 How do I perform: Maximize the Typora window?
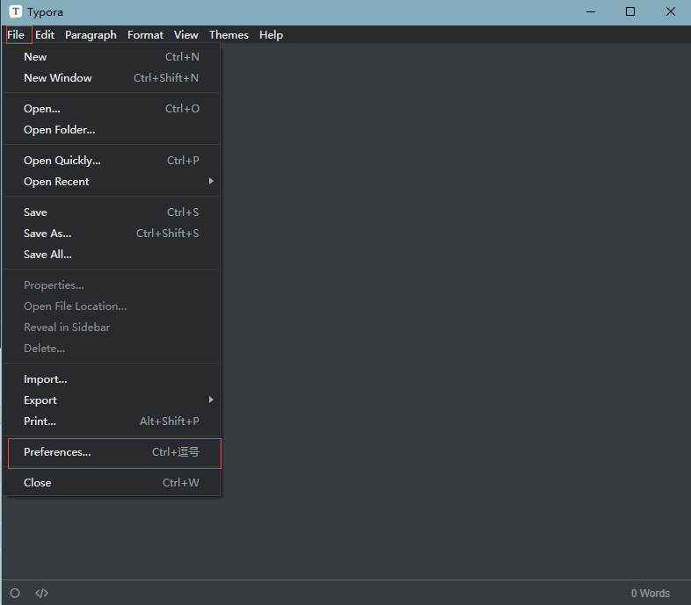click(630, 12)
